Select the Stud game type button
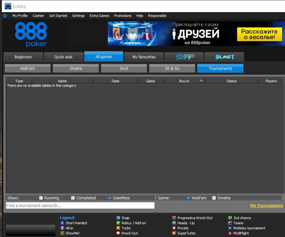285x237 pixels. coord(124,68)
